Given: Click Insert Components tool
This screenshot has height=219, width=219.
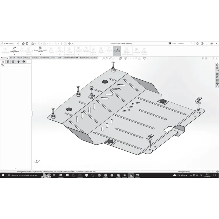Looking at the screenshot, I should point(15,50).
